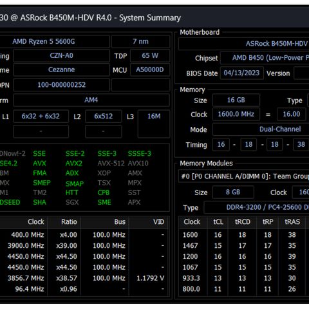Select the A50000D MCU value
The image size is (309, 309).
pos(150,70)
